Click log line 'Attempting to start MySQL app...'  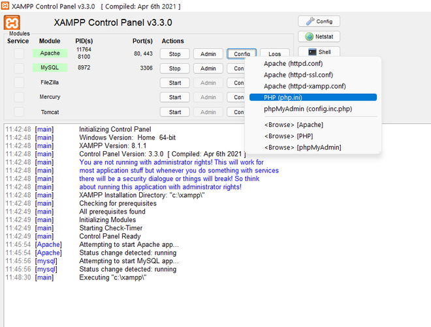pyautogui.click(x=129, y=261)
